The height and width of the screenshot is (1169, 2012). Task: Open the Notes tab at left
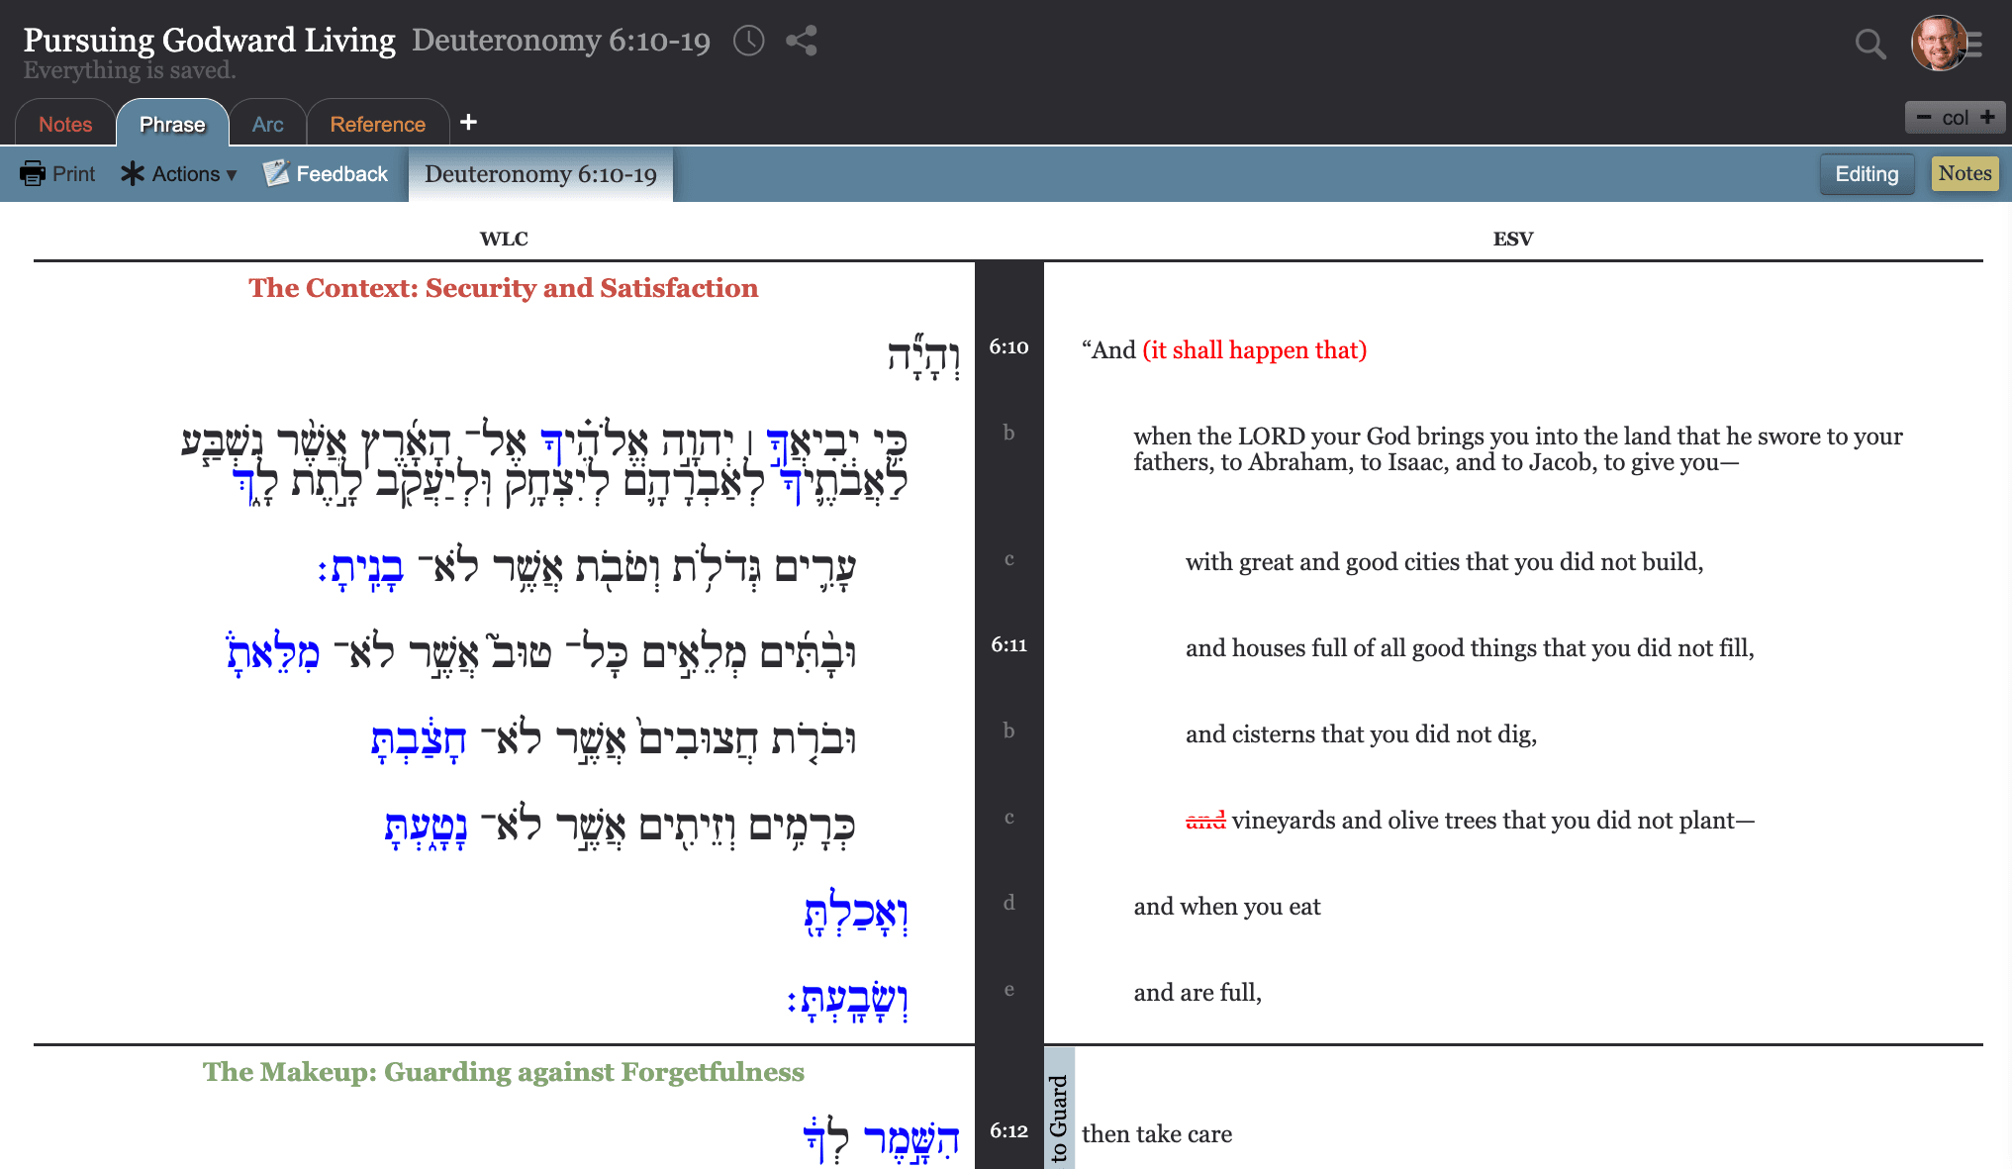[x=65, y=125]
